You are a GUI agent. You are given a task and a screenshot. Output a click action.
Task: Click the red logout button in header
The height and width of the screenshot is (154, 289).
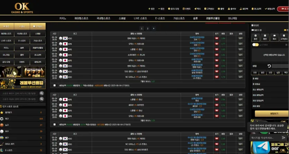click(283, 9)
